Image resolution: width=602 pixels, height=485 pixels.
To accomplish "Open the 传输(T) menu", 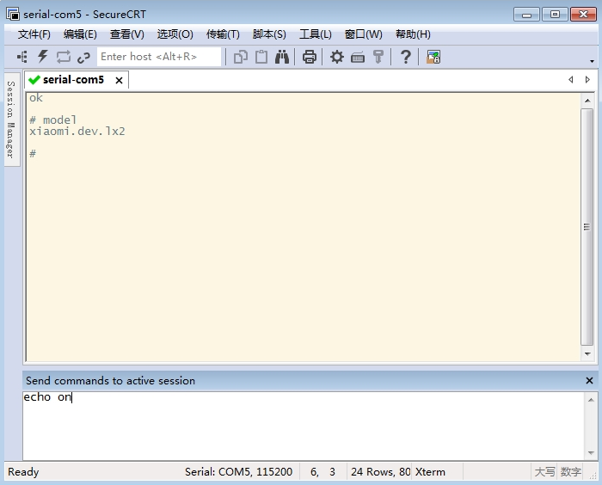I will [x=223, y=34].
